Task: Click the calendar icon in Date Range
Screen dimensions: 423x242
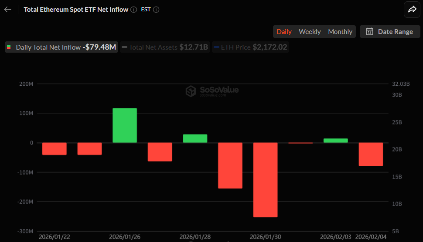Action: pos(369,31)
